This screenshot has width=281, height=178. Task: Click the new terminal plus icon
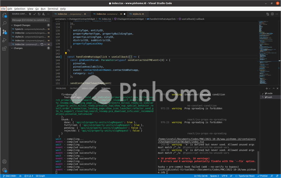pos(267,88)
